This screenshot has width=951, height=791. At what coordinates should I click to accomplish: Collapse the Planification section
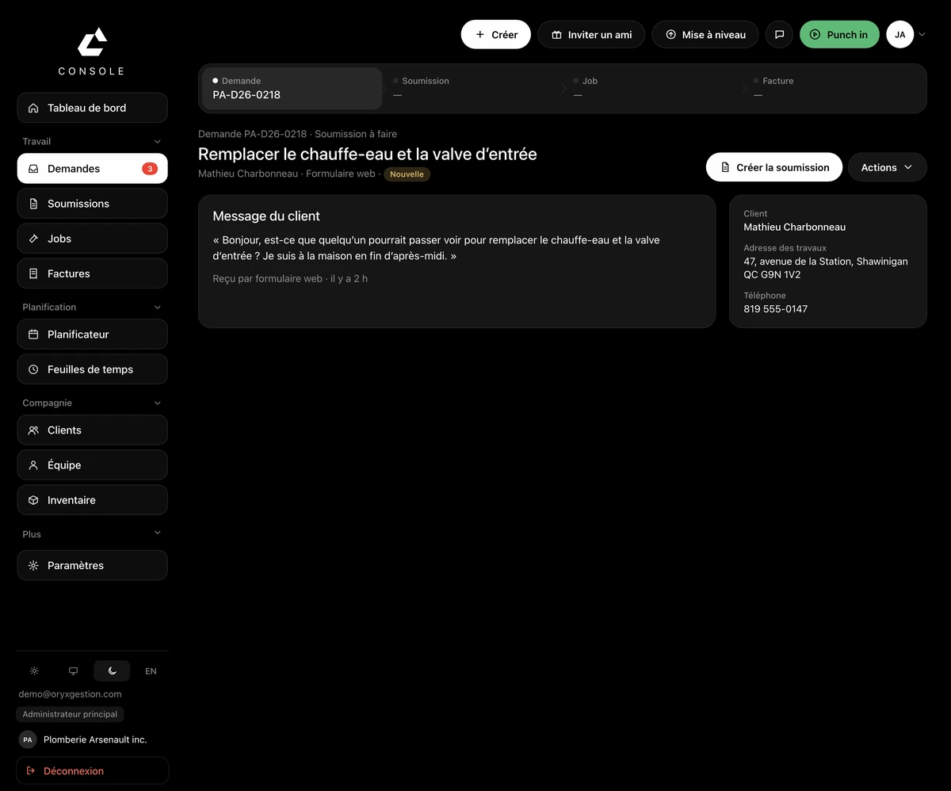[x=157, y=308]
